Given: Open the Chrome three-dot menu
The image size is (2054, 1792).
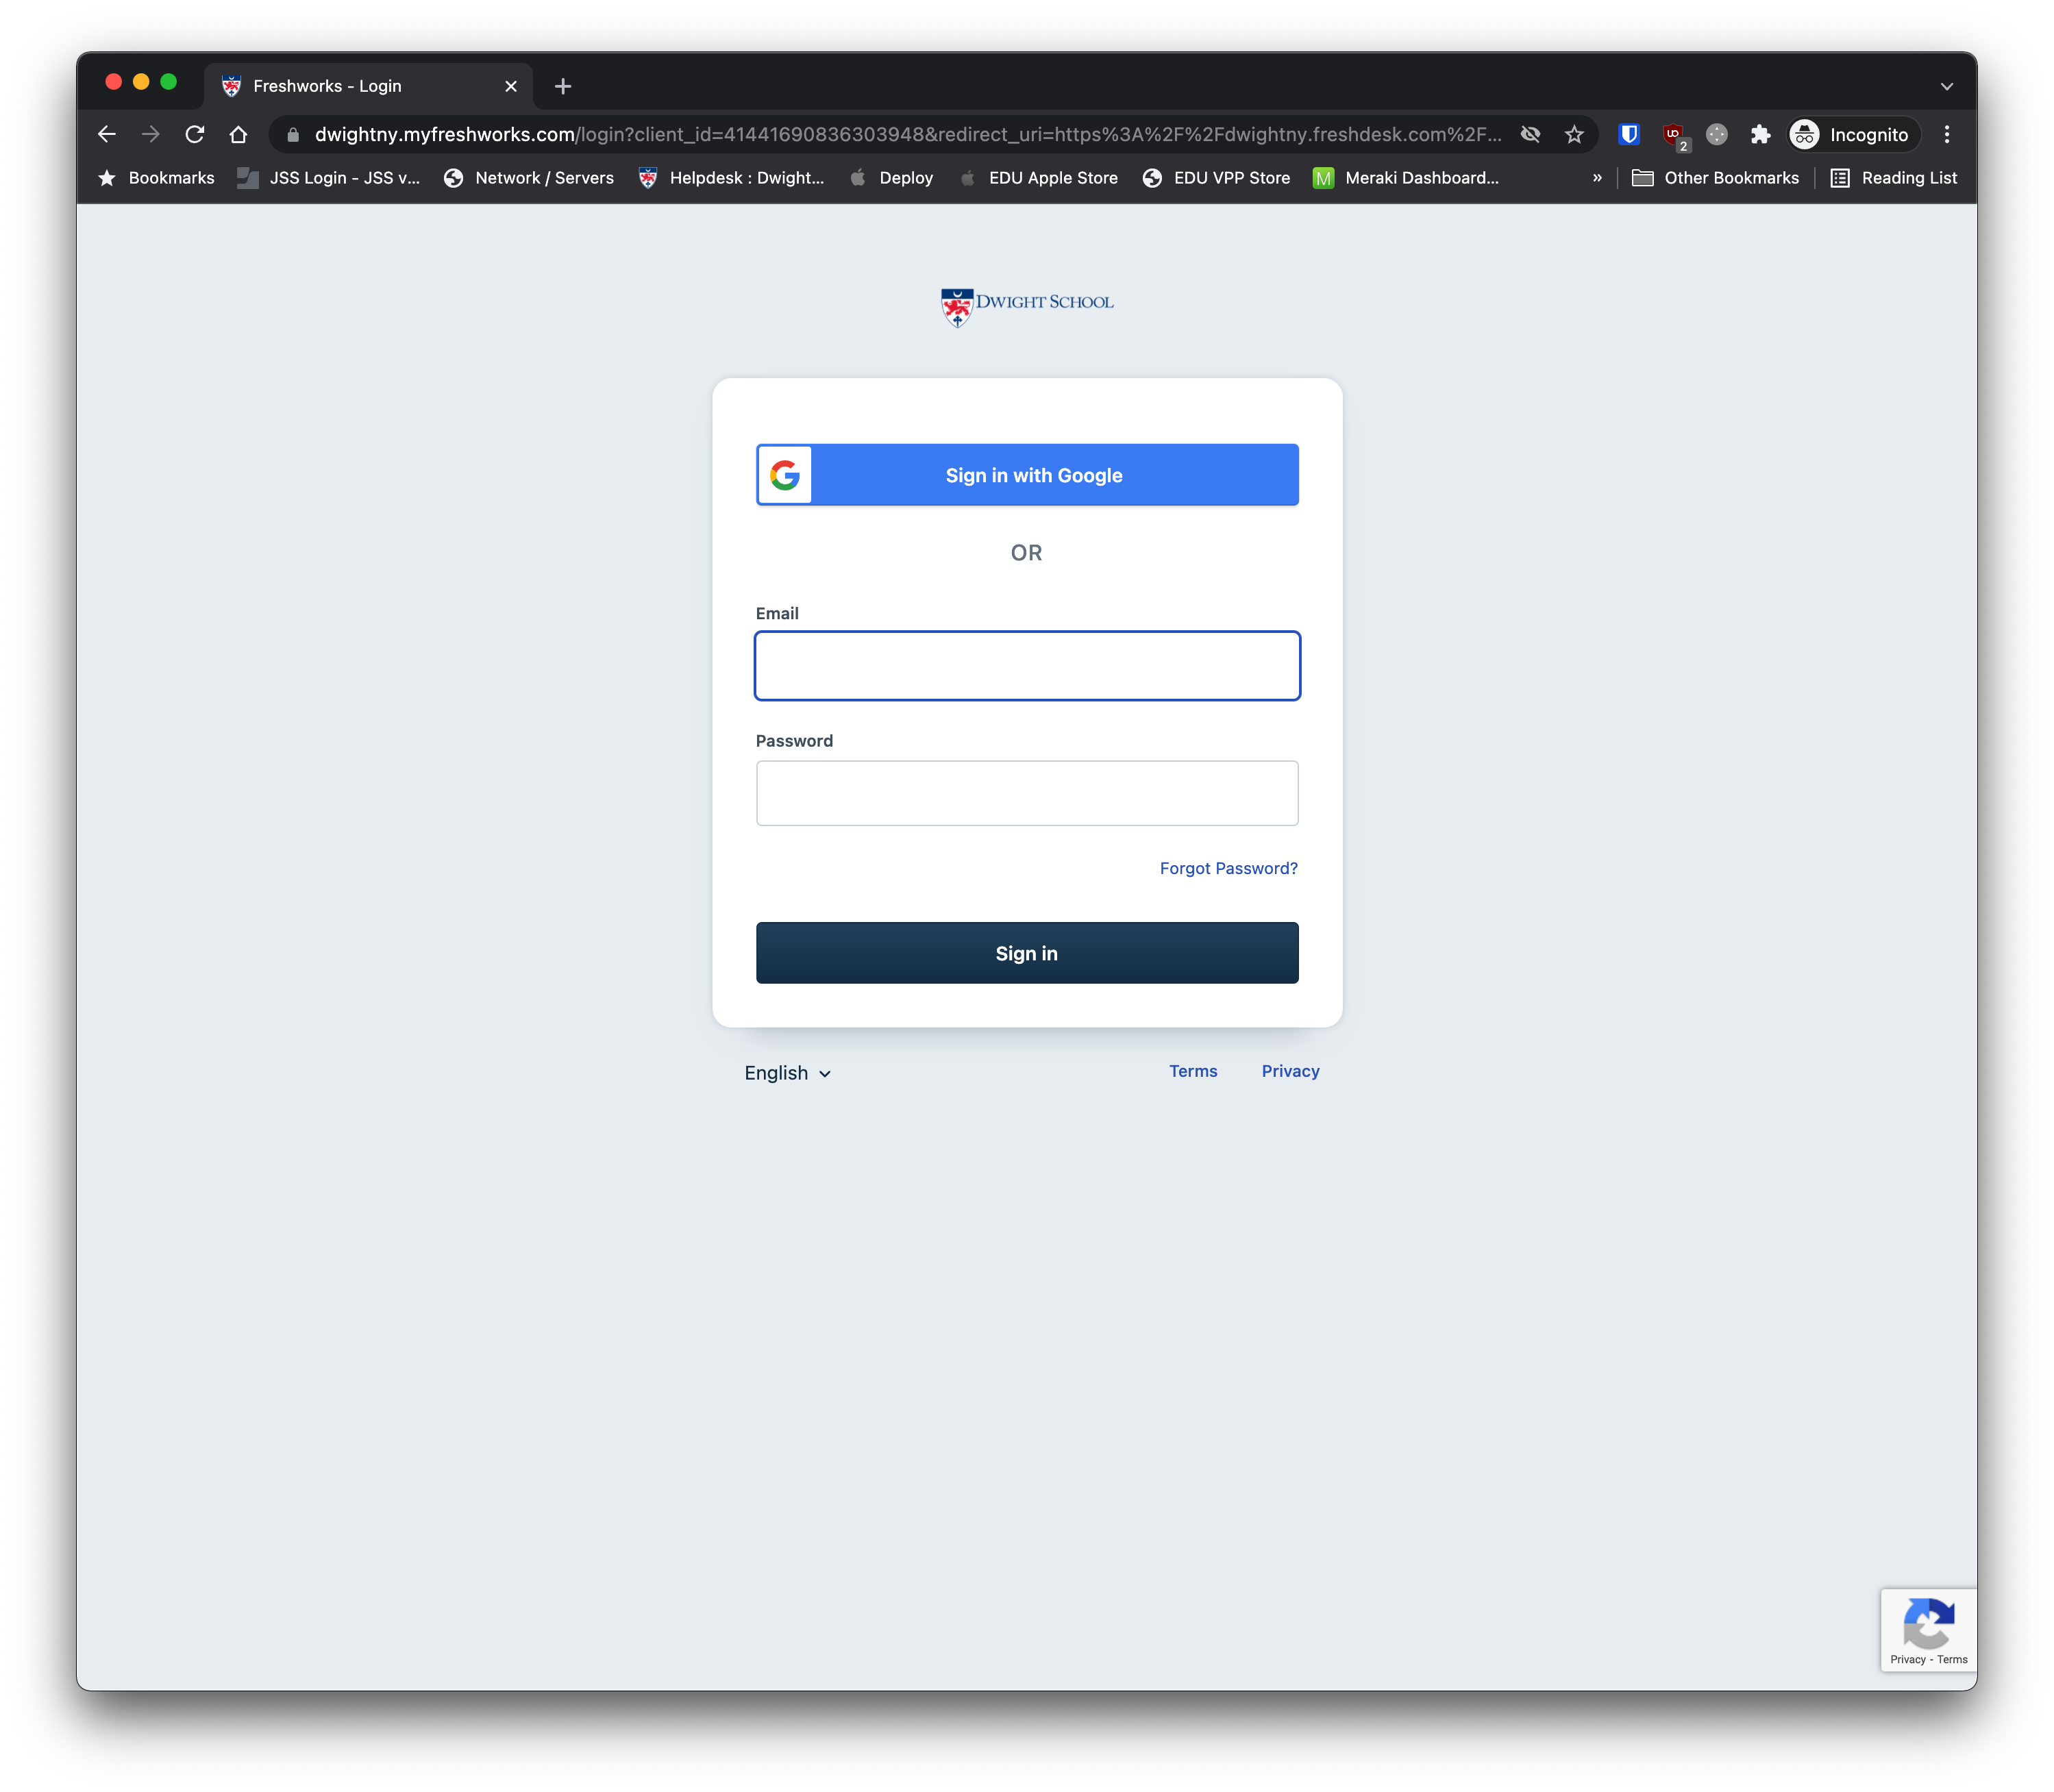Looking at the screenshot, I should coord(1946,134).
